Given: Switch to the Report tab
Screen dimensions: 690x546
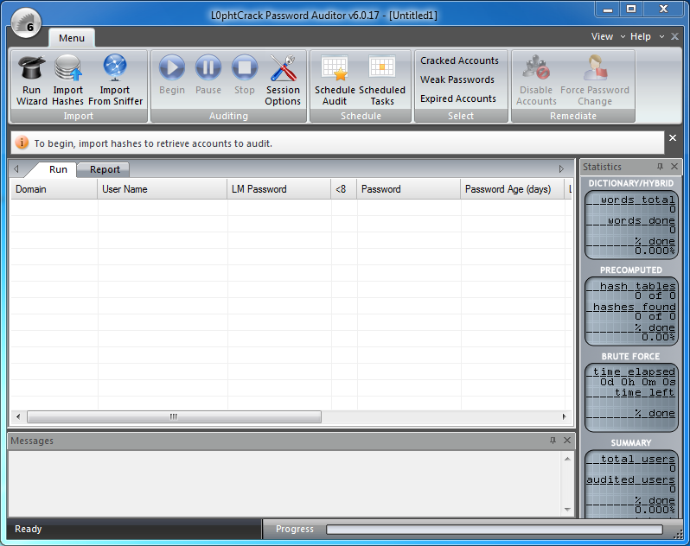Looking at the screenshot, I should click(x=105, y=169).
